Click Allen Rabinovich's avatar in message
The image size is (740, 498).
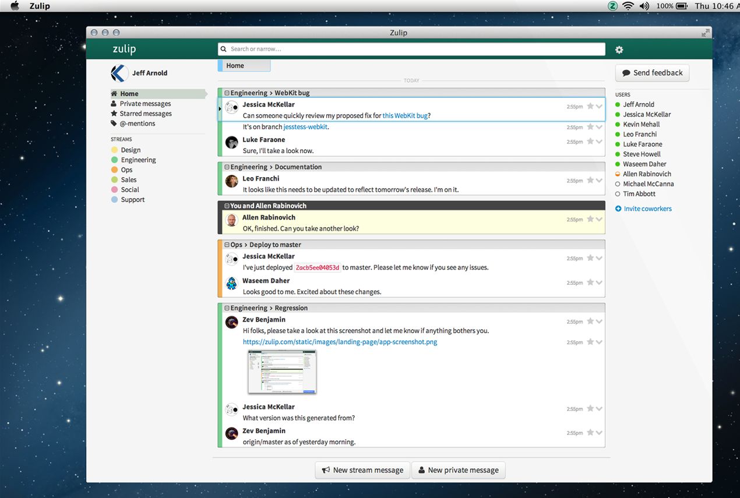[x=232, y=220]
